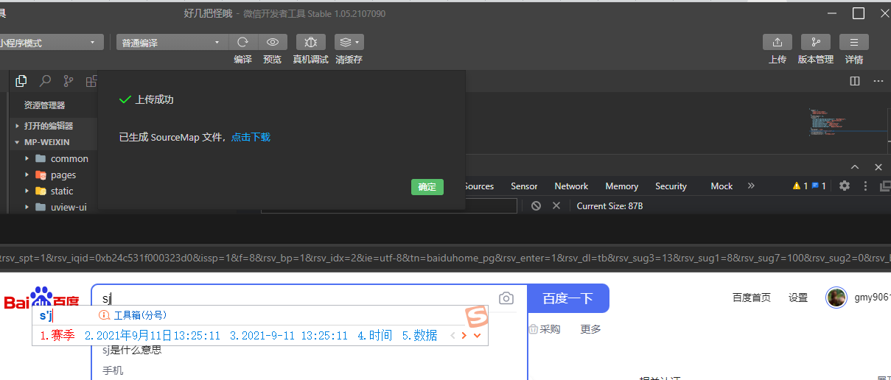This screenshot has width=891, height=380.
Task: Click the 上传 upload icon
Action: pos(778,42)
